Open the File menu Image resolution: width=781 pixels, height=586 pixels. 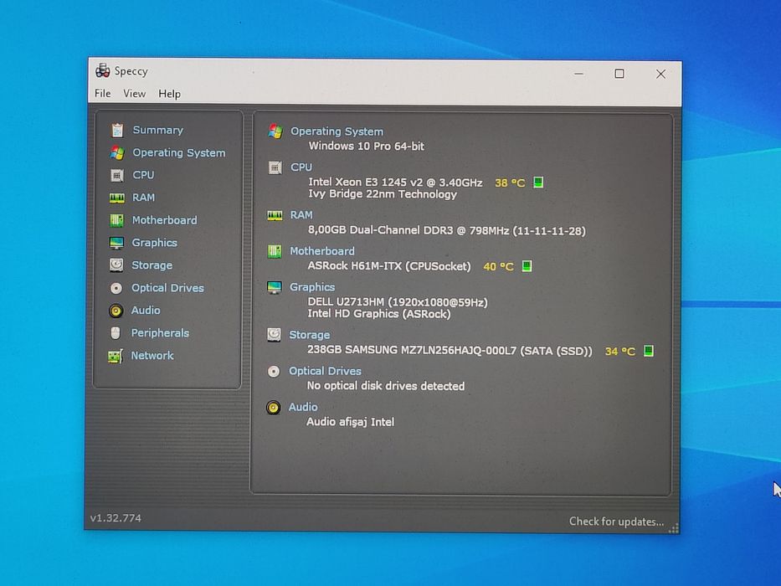[103, 93]
